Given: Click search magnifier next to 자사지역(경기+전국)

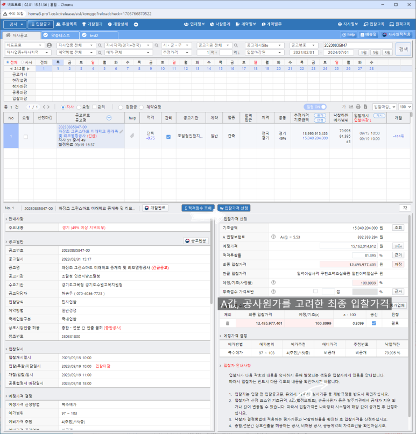Looking at the screenshot, I should coord(157,45).
